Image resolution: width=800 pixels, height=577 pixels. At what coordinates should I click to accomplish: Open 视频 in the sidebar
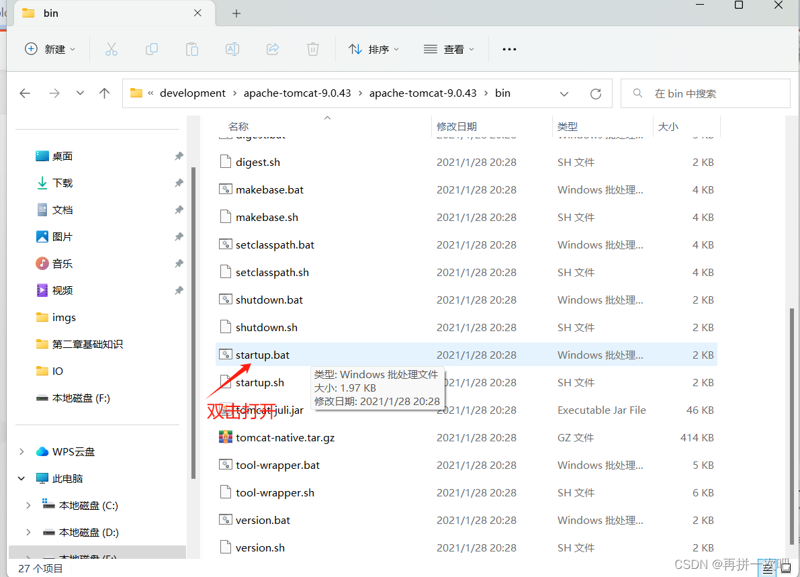(62, 291)
